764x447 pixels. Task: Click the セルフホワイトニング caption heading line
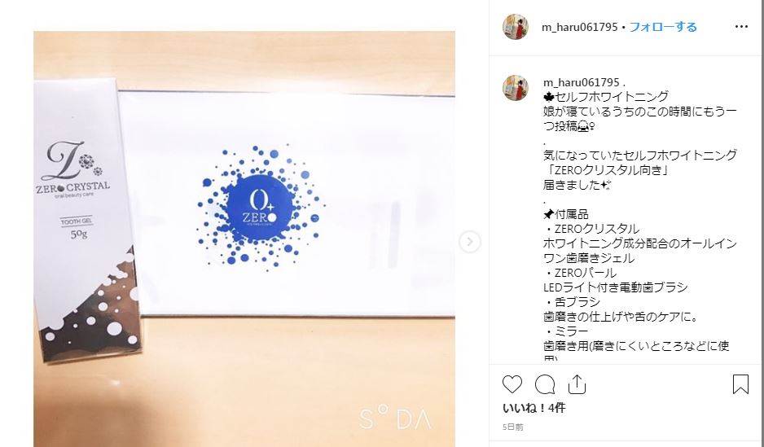coord(606,96)
